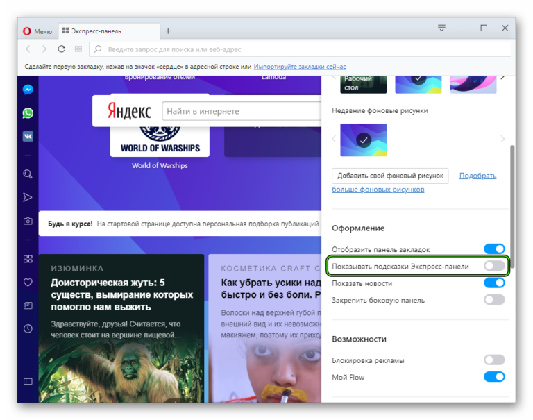The width and height of the screenshot is (533, 420).
Task: Open Speed Dial icon in the sidebar
Action: click(28, 259)
